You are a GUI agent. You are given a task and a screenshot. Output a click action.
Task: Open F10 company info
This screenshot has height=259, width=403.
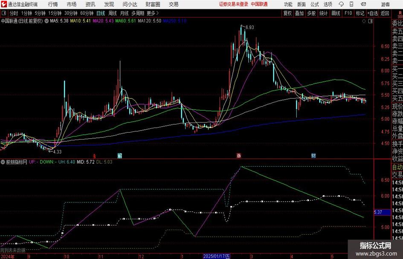click(348, 13)
